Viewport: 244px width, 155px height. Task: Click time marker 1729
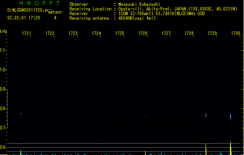[212, 33]
